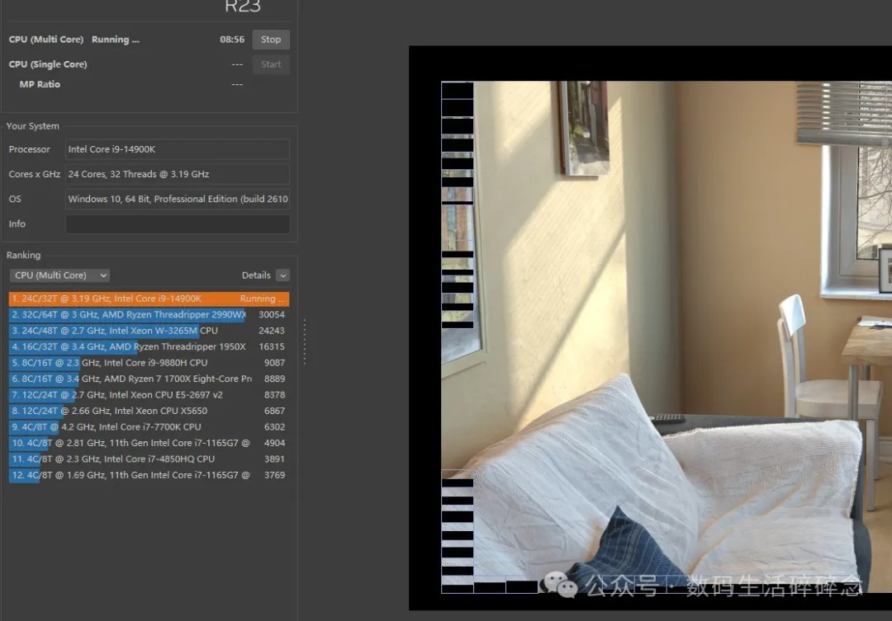Image resolution: width=892 pixels, height=621 pixels.
Task: Click the score 24243
Action: tap(272, 330)
